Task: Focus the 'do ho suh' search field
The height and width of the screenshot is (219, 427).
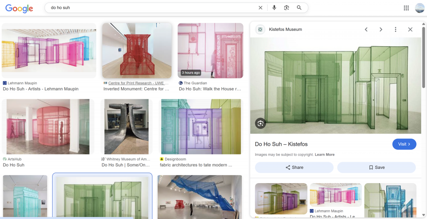Action: (x=153, y=8)
